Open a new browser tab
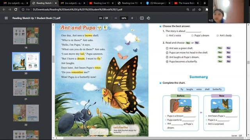The width and height of the screenshot is (250, 140). [205, 3]
